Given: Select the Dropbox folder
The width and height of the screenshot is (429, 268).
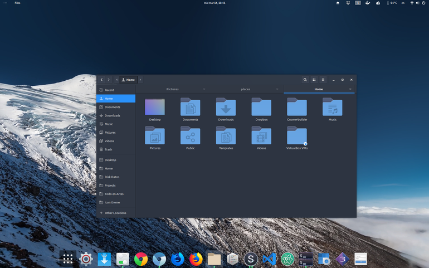Looking at the screenshot, I should (x=261, y=109).
